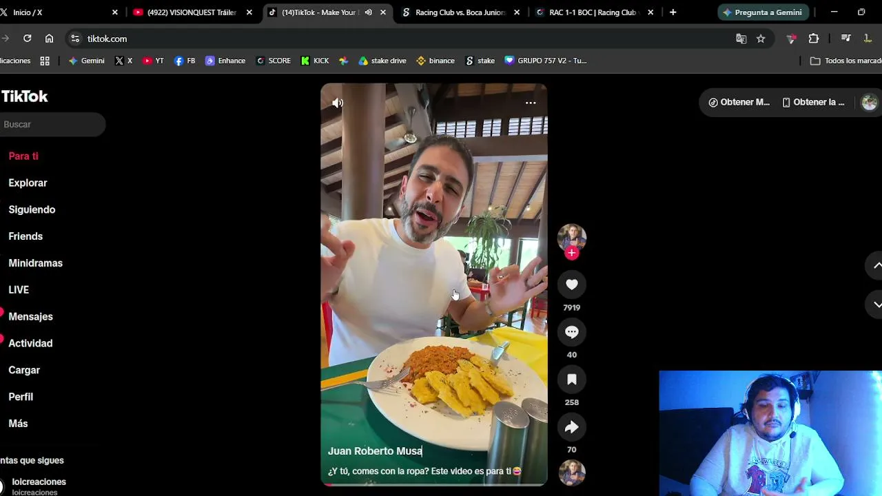Open the SCORE bookmark
The image size is (882, 496).
(274, 61)
